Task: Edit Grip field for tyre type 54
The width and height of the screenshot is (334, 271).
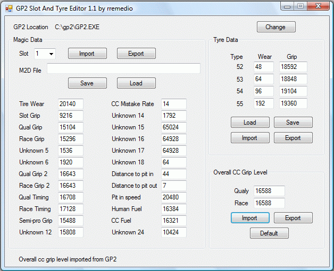Action: tap(293, 91)
